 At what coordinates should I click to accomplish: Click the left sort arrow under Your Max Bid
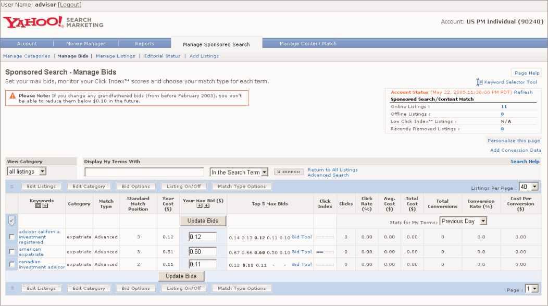(201, 206)
